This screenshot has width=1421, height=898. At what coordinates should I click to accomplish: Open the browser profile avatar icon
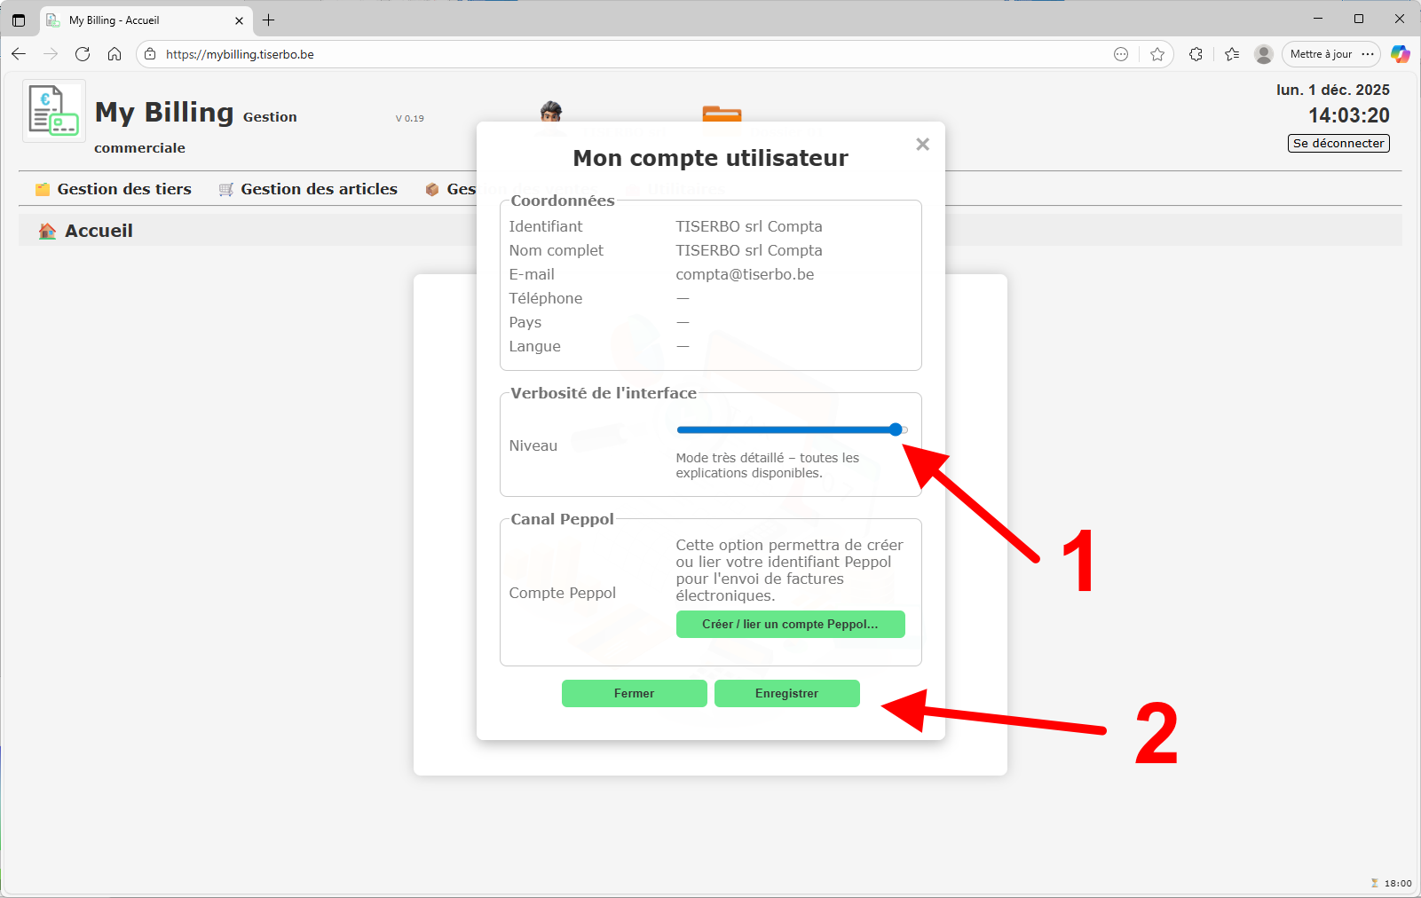[1263, 54]
